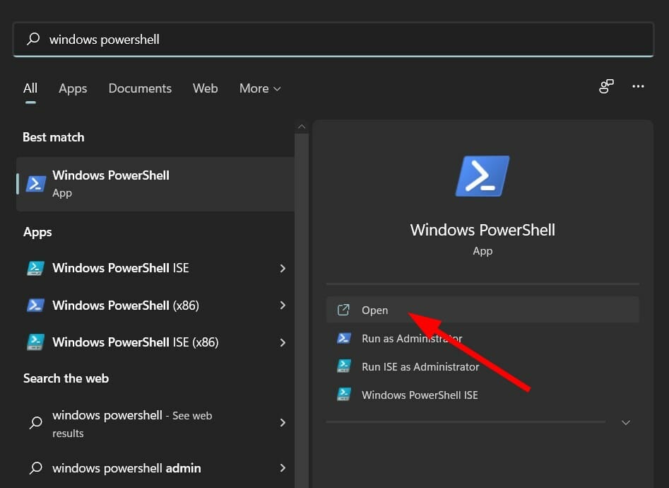The width and height of the screenshot is (669, 488).
Task: Click the Windows PowerShell ISE icon in Apps list
Action: click(x=36, y=268)
